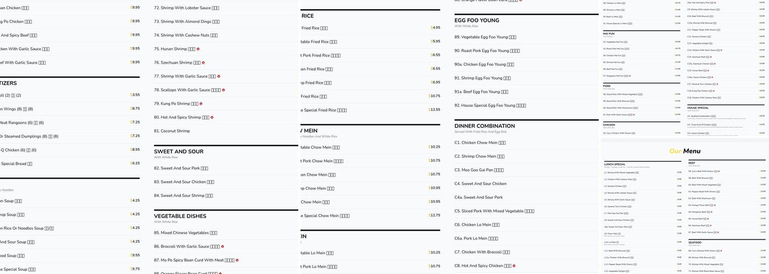Click the spicy pepper icon beside Hunan Shrimp
This screenshot has height=274, width=769.
pos(198,49)
